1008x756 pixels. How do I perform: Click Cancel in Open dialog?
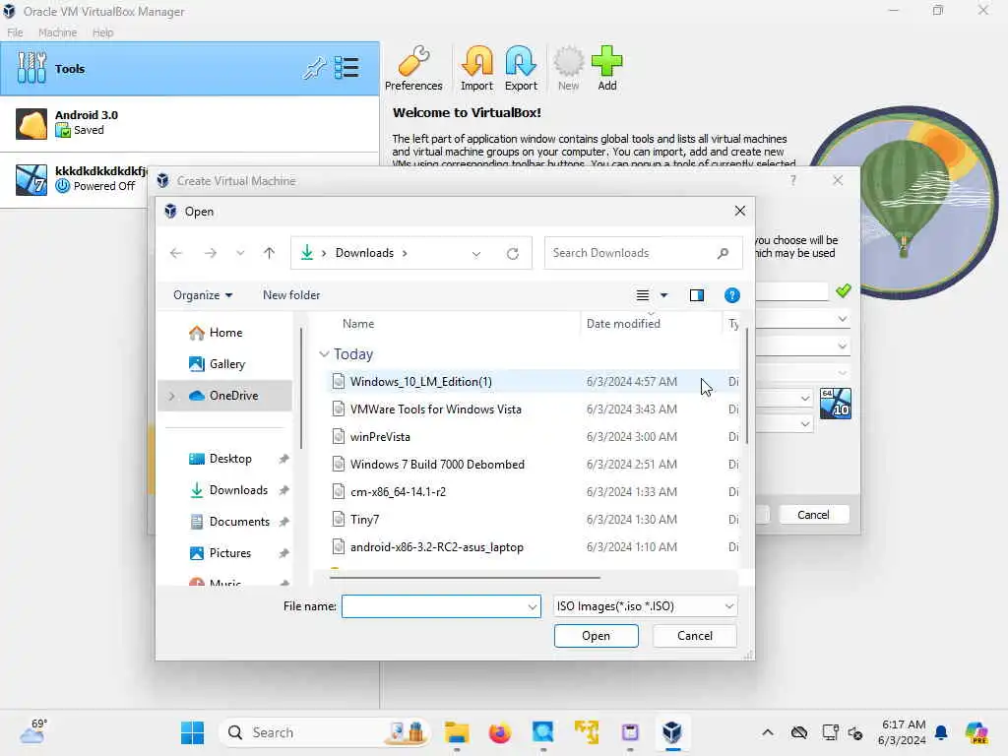pos(694,636)
